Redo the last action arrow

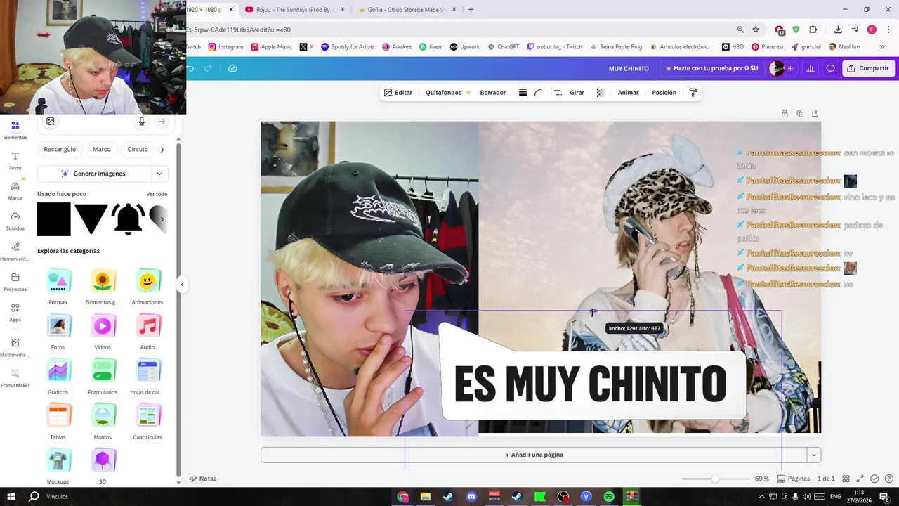pos(208,68)
